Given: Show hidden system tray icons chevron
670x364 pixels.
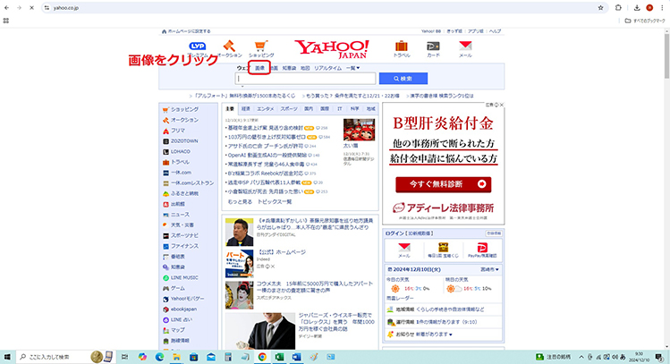Looking at the screenshot, I should pyautogui.click(x=581, y=357).
